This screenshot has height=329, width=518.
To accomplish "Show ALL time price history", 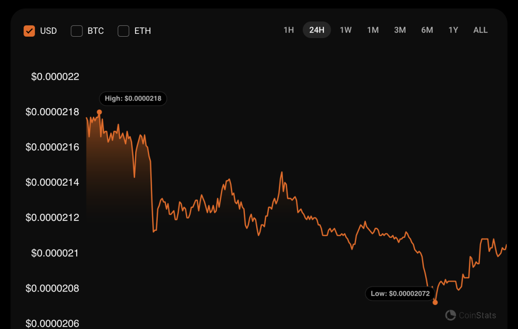I will pyautogui.click(x=480, y=30).
